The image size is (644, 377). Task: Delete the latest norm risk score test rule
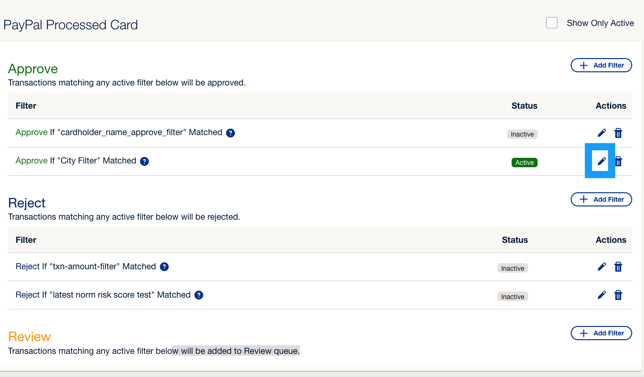(618, 295)
